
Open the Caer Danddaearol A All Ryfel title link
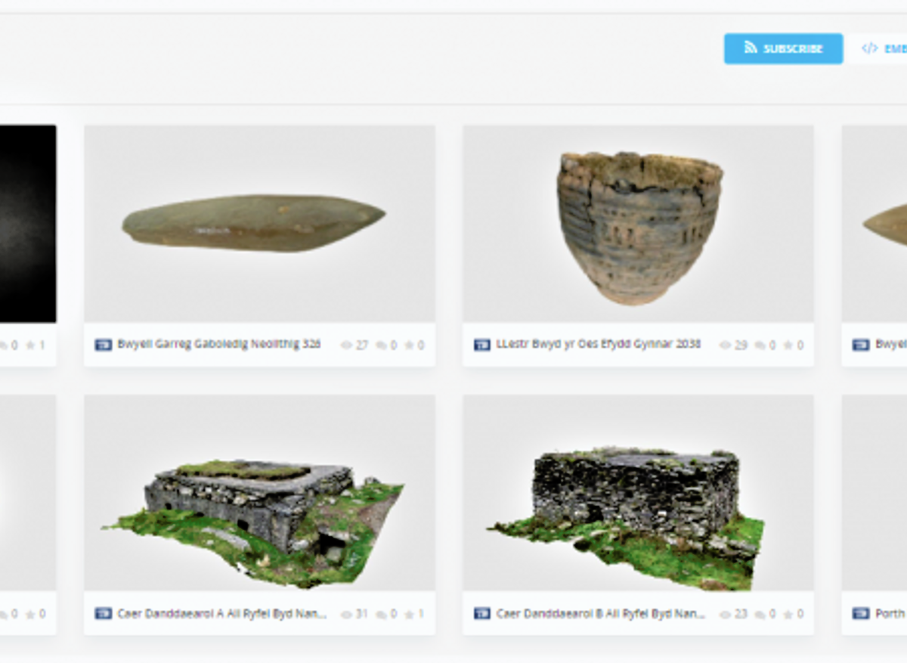click(x=222, y=614)
